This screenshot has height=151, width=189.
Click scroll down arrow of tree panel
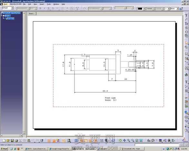click(24, 133)
